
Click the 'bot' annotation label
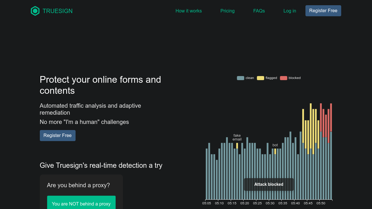(275, 145)
